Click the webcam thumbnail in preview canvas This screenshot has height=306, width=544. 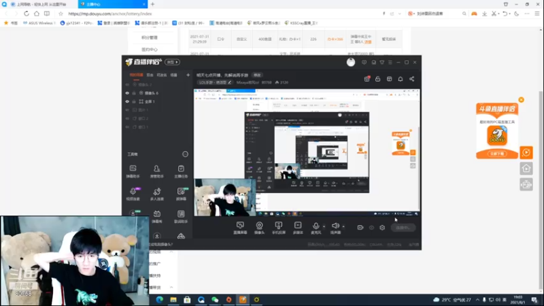tap(225, 197)
